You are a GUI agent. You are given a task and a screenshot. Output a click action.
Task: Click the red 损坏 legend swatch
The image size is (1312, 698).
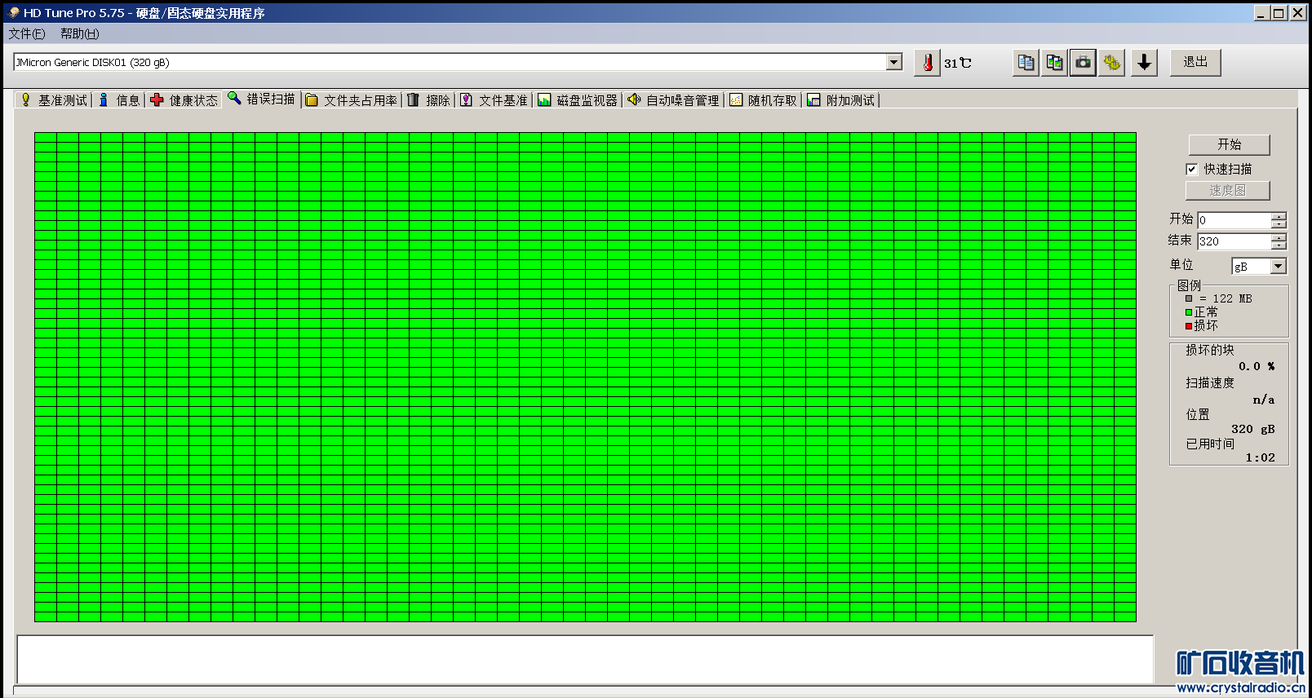click(x=1189, y=326)
